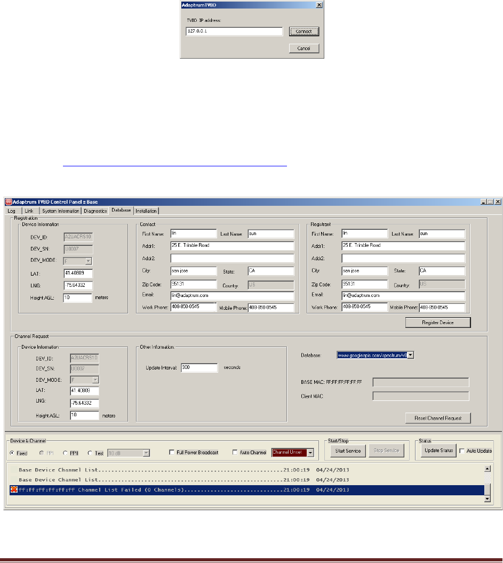Open the Channel Unset dropdown
The image size is (503, 563).
pyautogui.click(x=310, y=453)
